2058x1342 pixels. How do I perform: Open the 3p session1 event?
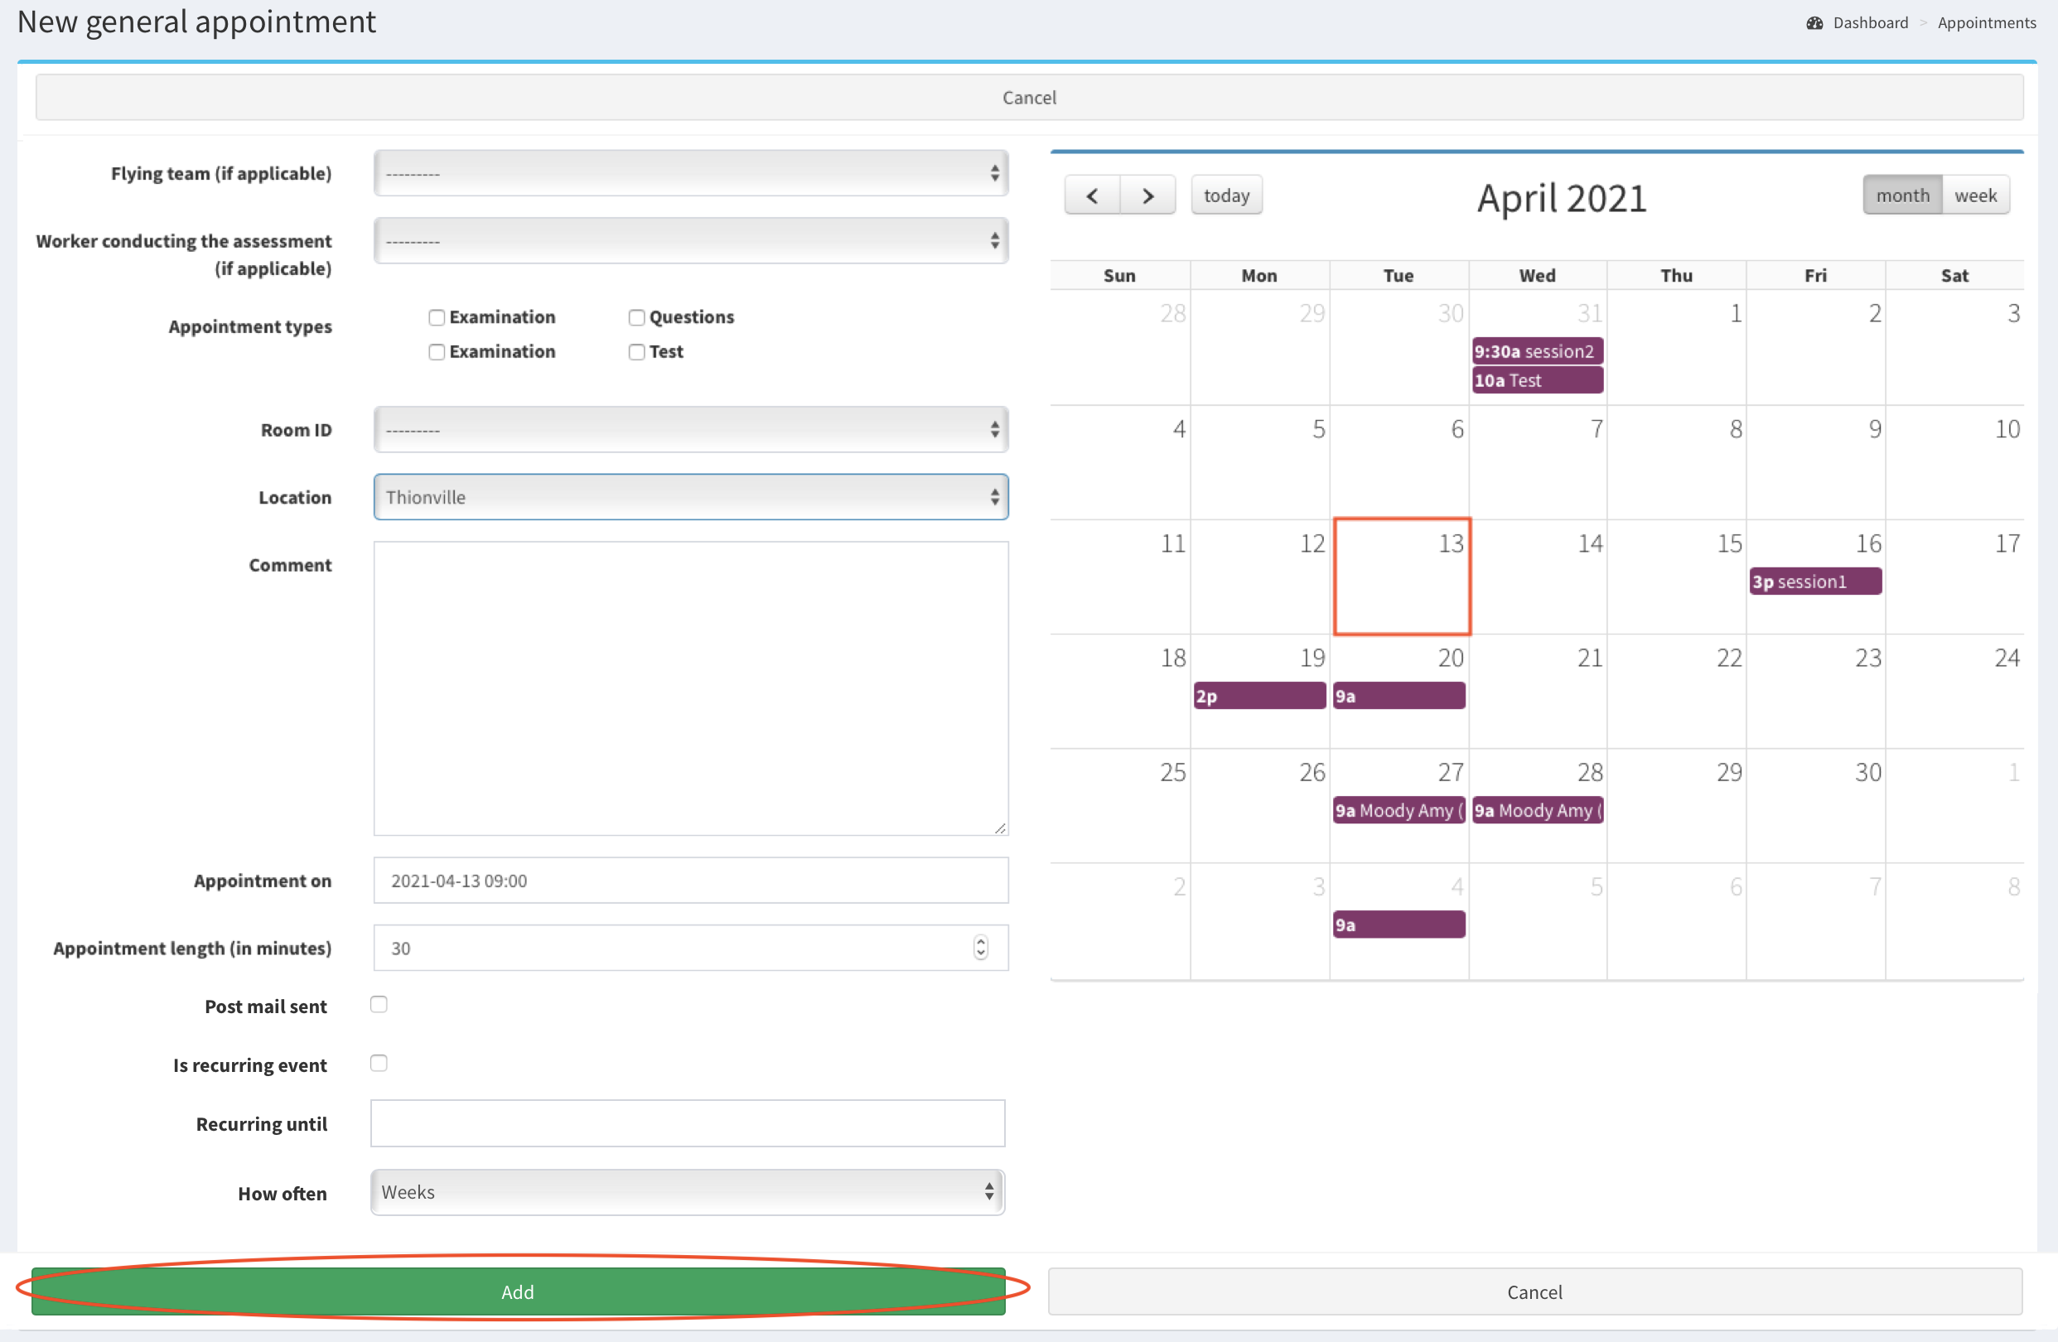1815,582
